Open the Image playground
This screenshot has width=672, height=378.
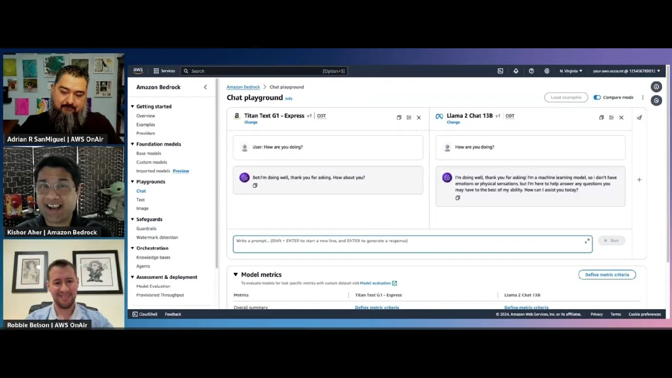point(142,208)
